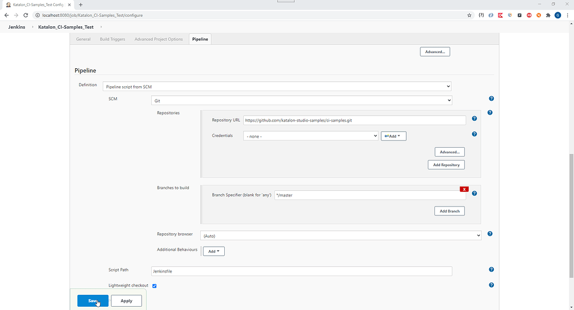574x310 pixels.
Task: View site information icon in address bar
Action: point(38,15)
